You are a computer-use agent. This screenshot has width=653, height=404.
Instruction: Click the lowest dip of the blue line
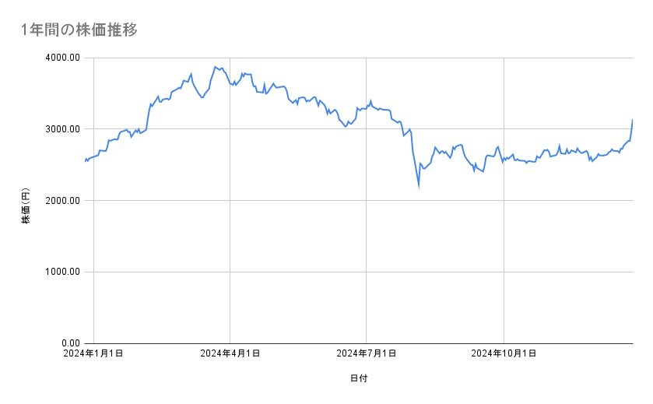click(419, 187)
